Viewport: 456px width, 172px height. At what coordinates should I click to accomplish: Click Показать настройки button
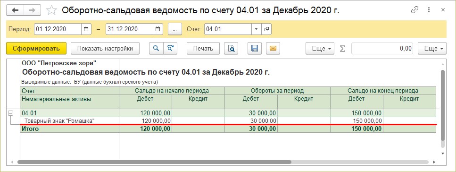[x=105, y=48]
